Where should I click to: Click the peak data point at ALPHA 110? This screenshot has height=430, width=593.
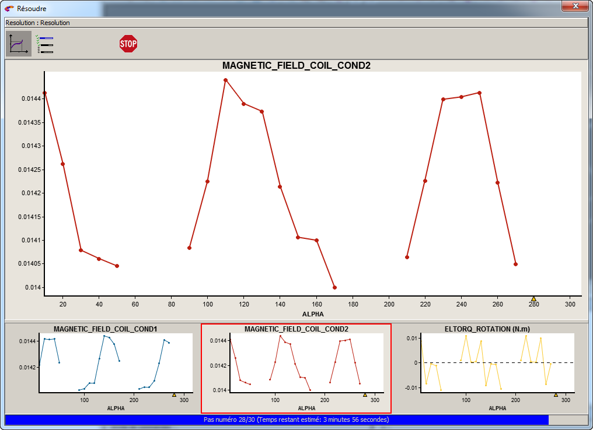coord(225,80)
